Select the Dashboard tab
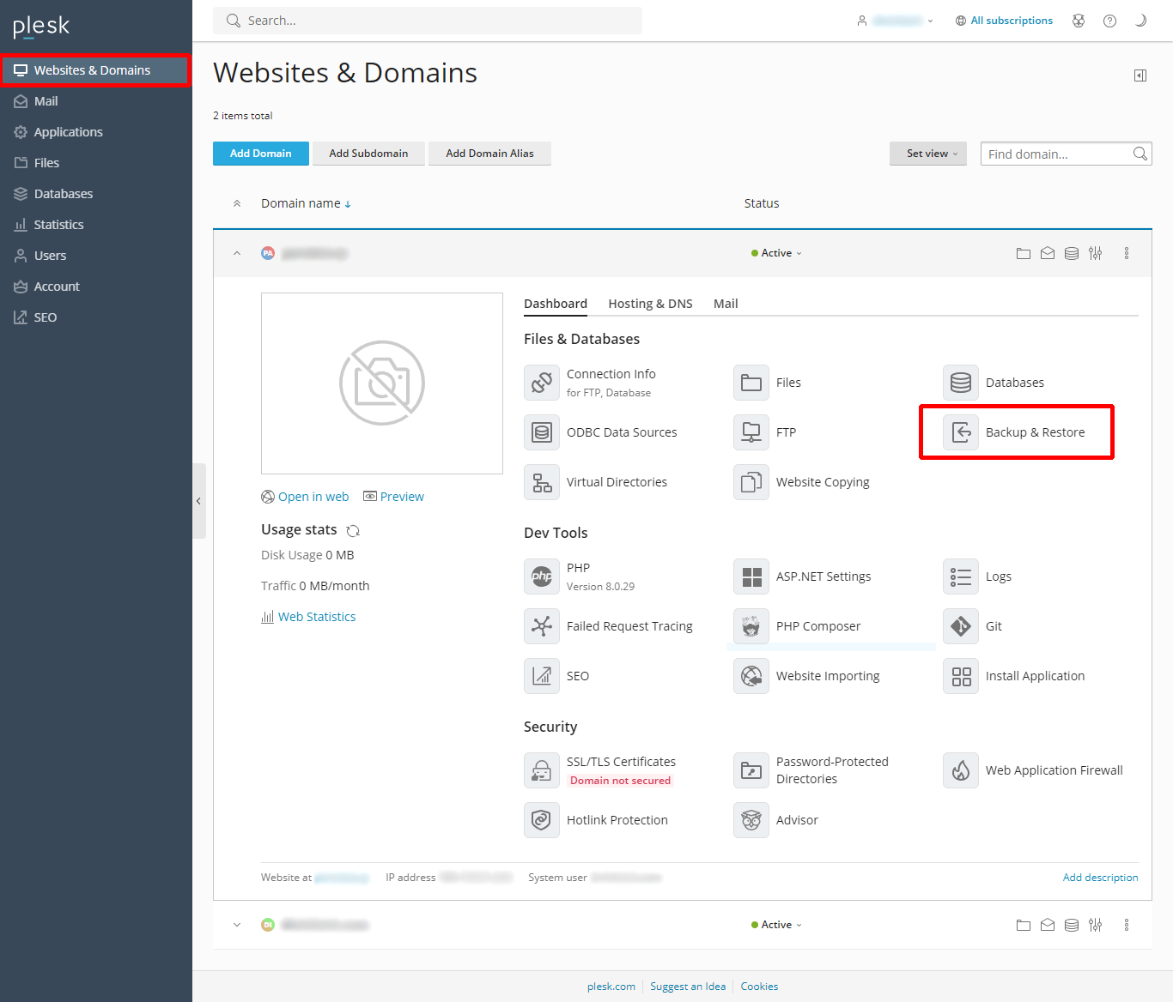1173x1002 pixels. tap(556, 304)
